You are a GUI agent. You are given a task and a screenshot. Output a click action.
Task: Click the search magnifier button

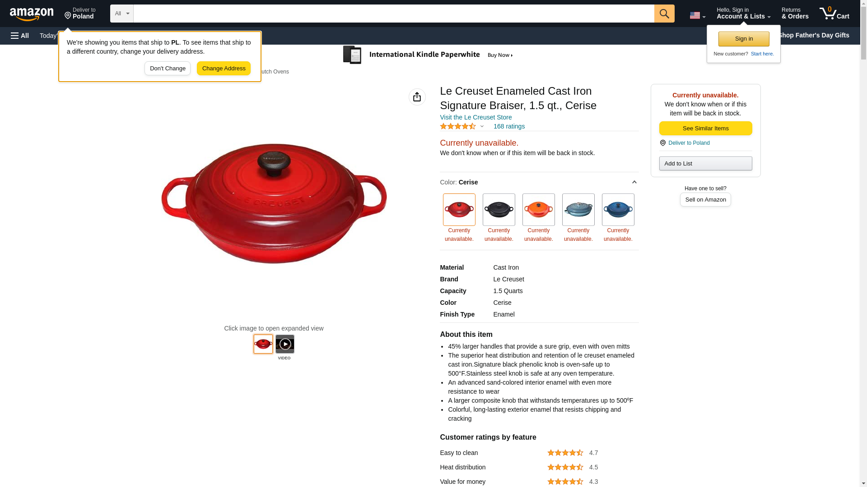coord(664,14)
